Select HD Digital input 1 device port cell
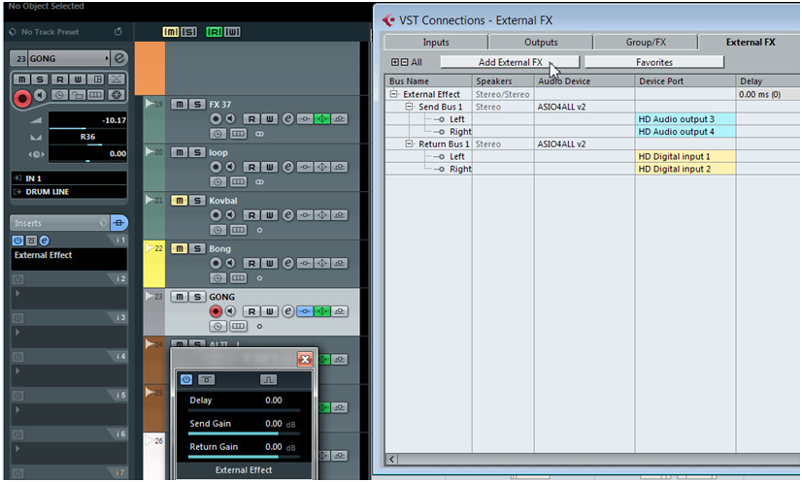The height and width of the screenshot is (482, 802). (x=685, y=156)
